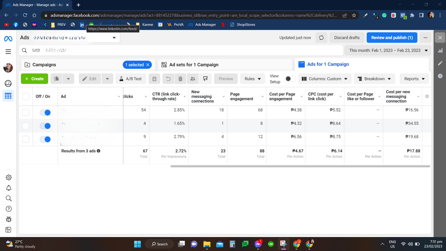Screen dimensions: 446x251
Task: Click the Windows Start button
Action: 137,244
